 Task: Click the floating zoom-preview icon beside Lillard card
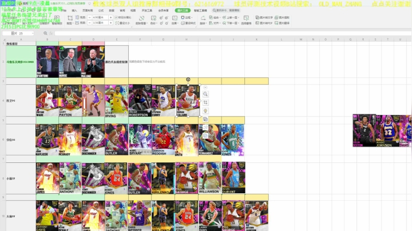click(x=205, y=94)
